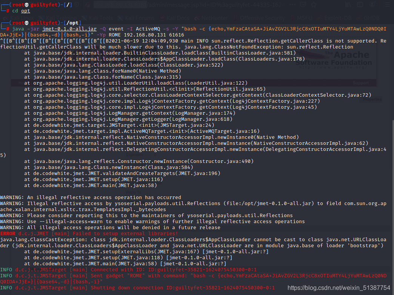Open Firefox account icon in toolbar
The width and height of the screenshot is (394, 295).
(x=372, y=5)
